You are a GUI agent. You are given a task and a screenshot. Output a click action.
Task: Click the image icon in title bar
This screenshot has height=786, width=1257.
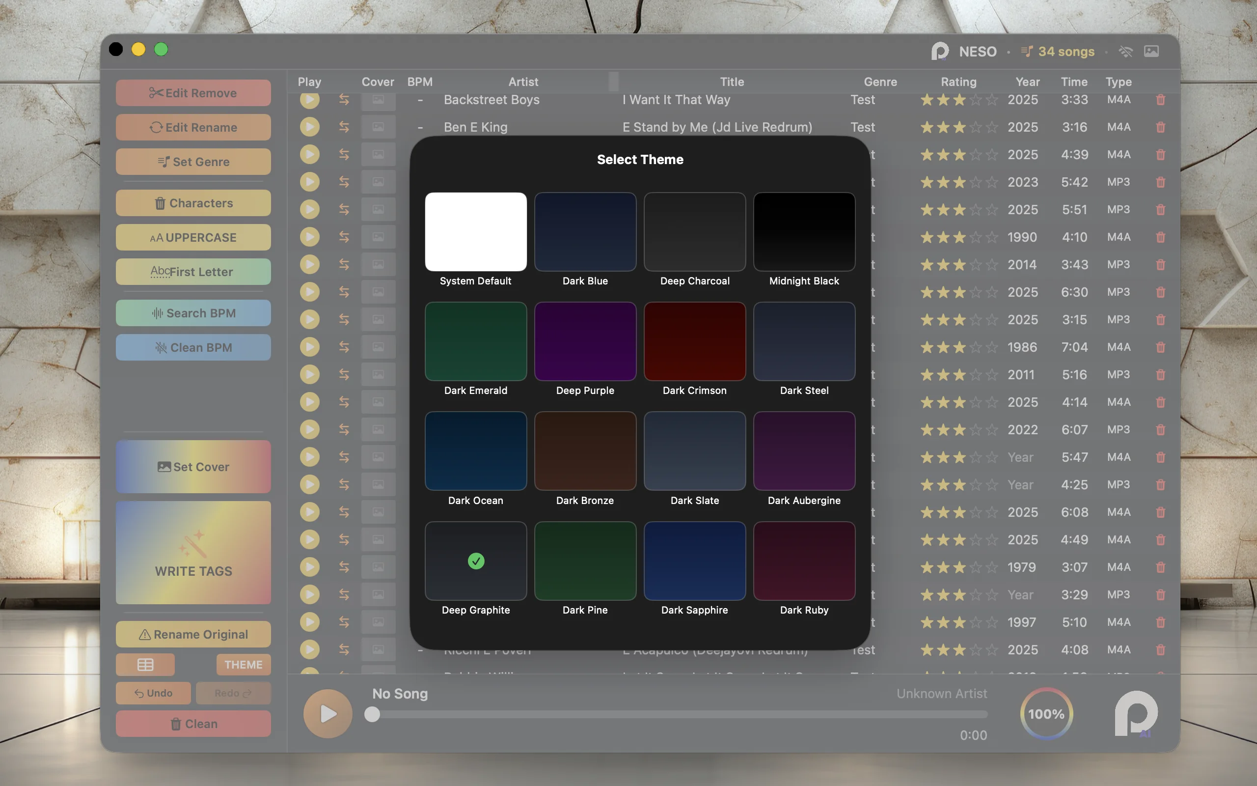[1151, 51]
